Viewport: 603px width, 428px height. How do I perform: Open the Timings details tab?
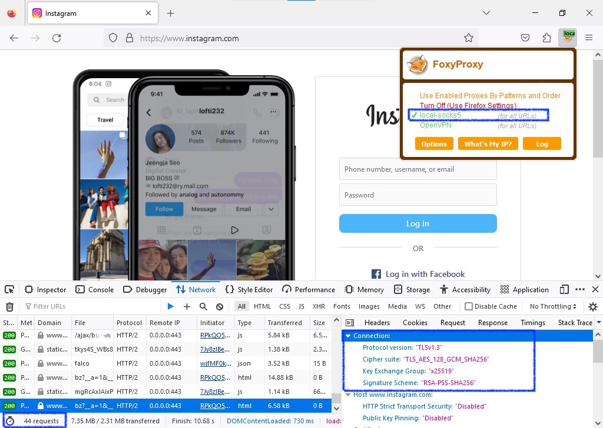(532, 323)
